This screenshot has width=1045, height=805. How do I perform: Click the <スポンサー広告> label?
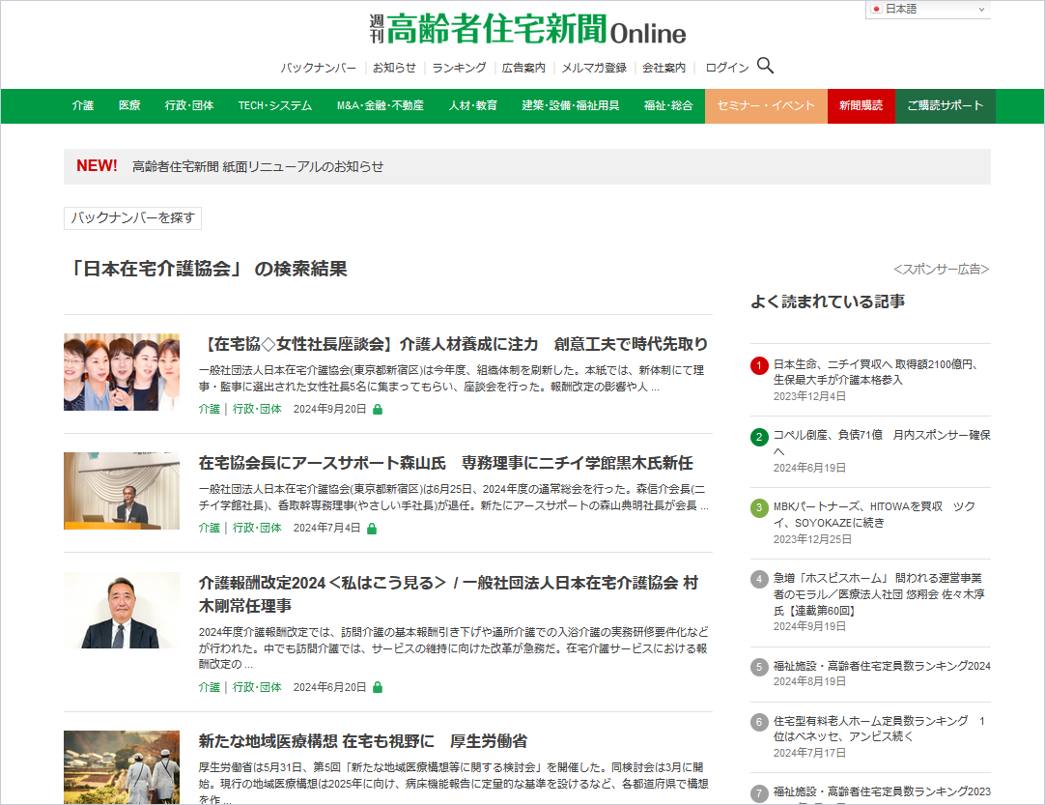(941, 270)
